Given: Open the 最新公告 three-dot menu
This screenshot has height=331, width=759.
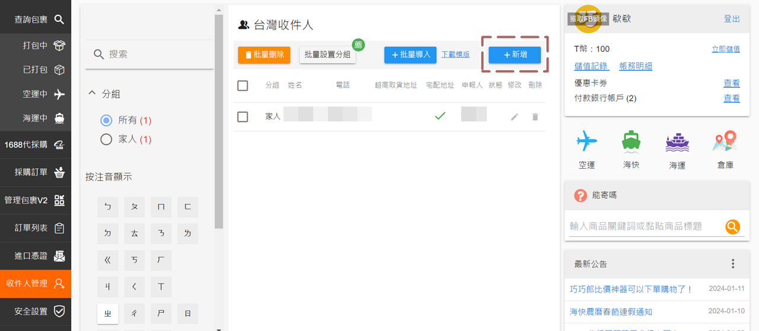Looking at the screenshot, I should click(x=733, y=264).
